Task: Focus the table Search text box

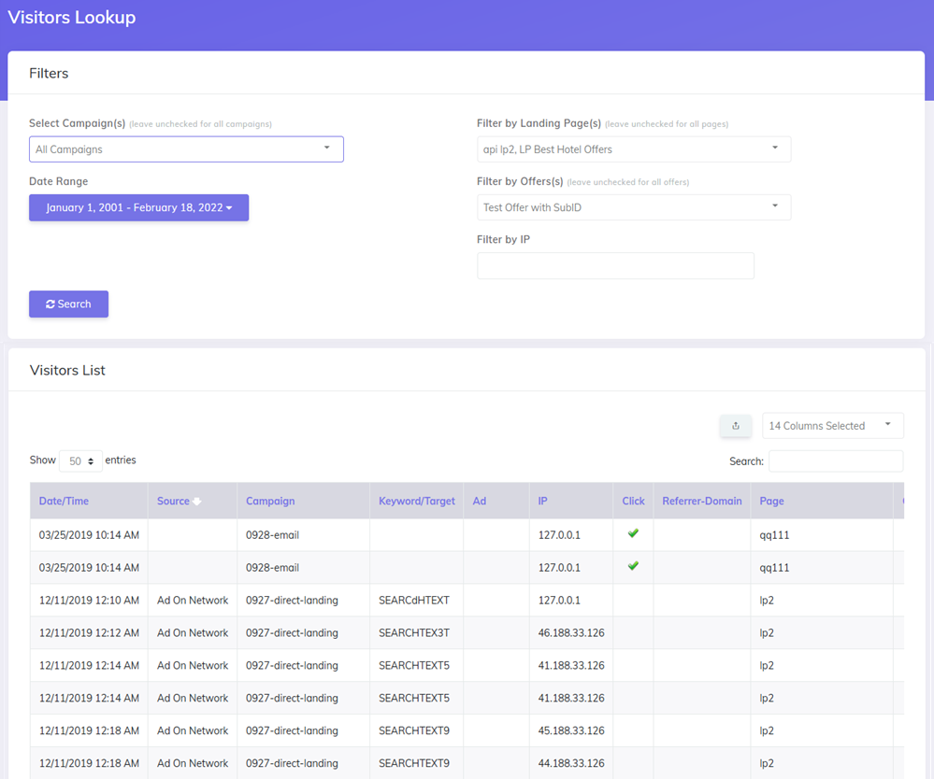Action: [835, 460]
